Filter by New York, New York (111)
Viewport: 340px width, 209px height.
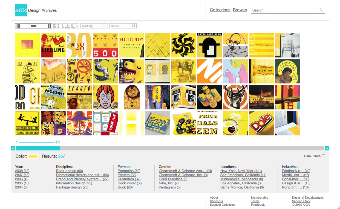(241, 171)
